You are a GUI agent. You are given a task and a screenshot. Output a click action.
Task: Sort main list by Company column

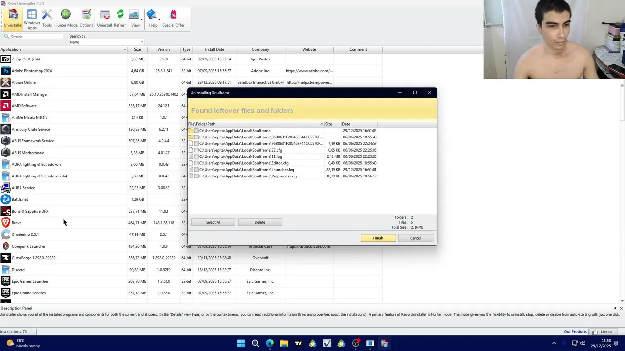260,49
